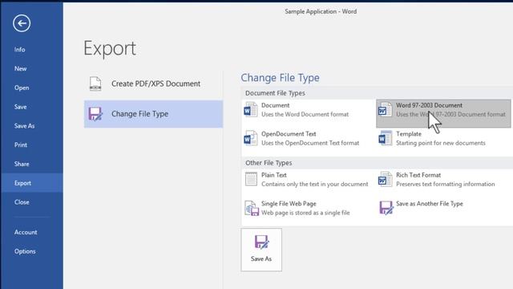
Task: Choose Plain Text label
Action: pos(274,175)
